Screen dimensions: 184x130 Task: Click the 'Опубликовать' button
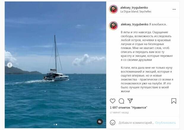point(166,123)
